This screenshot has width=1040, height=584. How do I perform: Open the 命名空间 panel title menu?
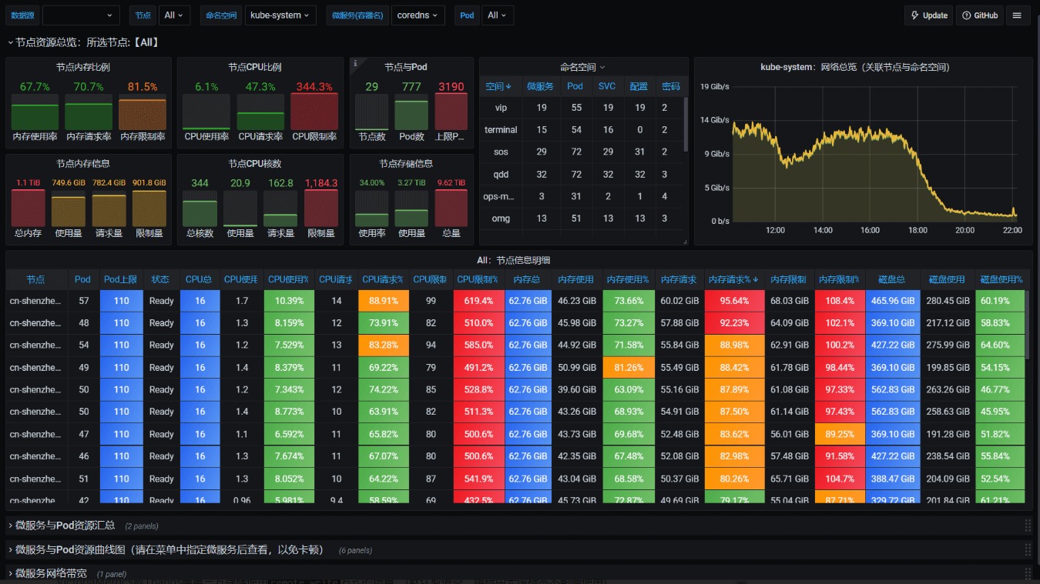[582, 67]
